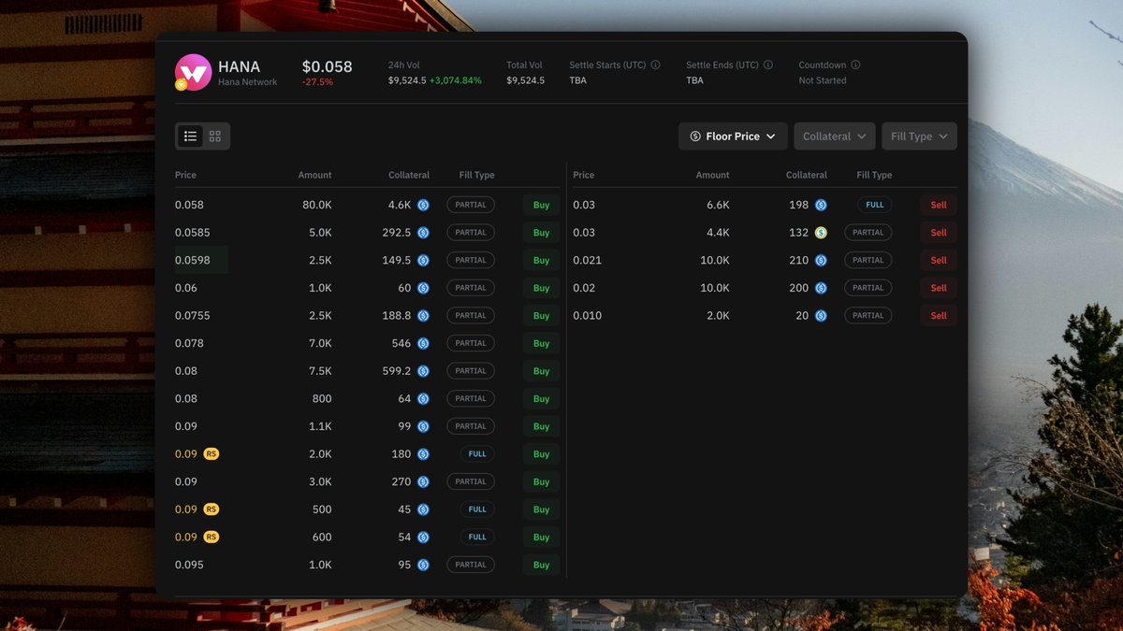Click the -27.5% price change
1123x631 pixels.
tap(317, 82)
